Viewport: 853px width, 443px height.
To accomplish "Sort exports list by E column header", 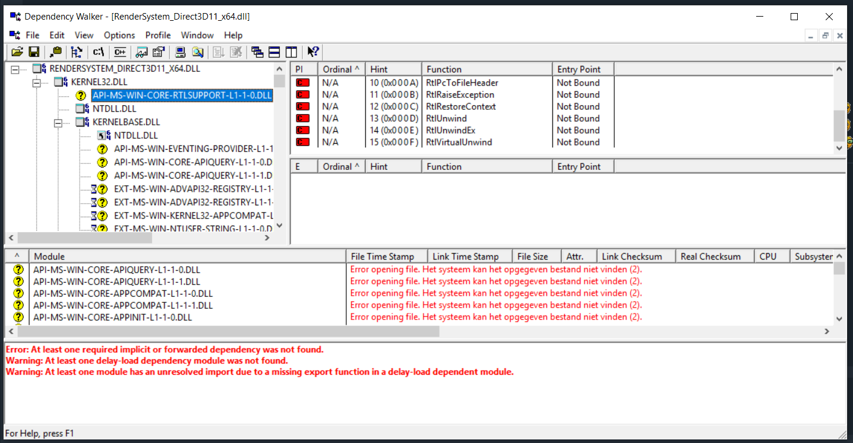I will (305, 166).
